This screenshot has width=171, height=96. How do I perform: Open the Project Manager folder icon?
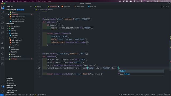[2, 48]
